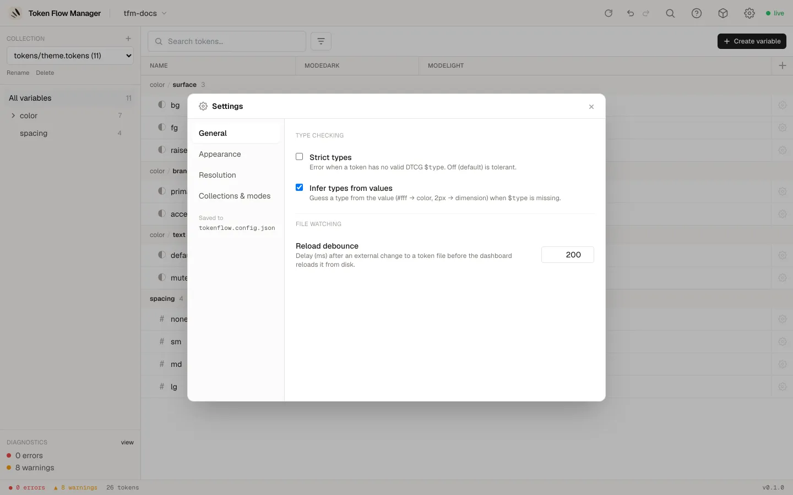
Task: Click the redo arrow icon
Action: point(646,13)
